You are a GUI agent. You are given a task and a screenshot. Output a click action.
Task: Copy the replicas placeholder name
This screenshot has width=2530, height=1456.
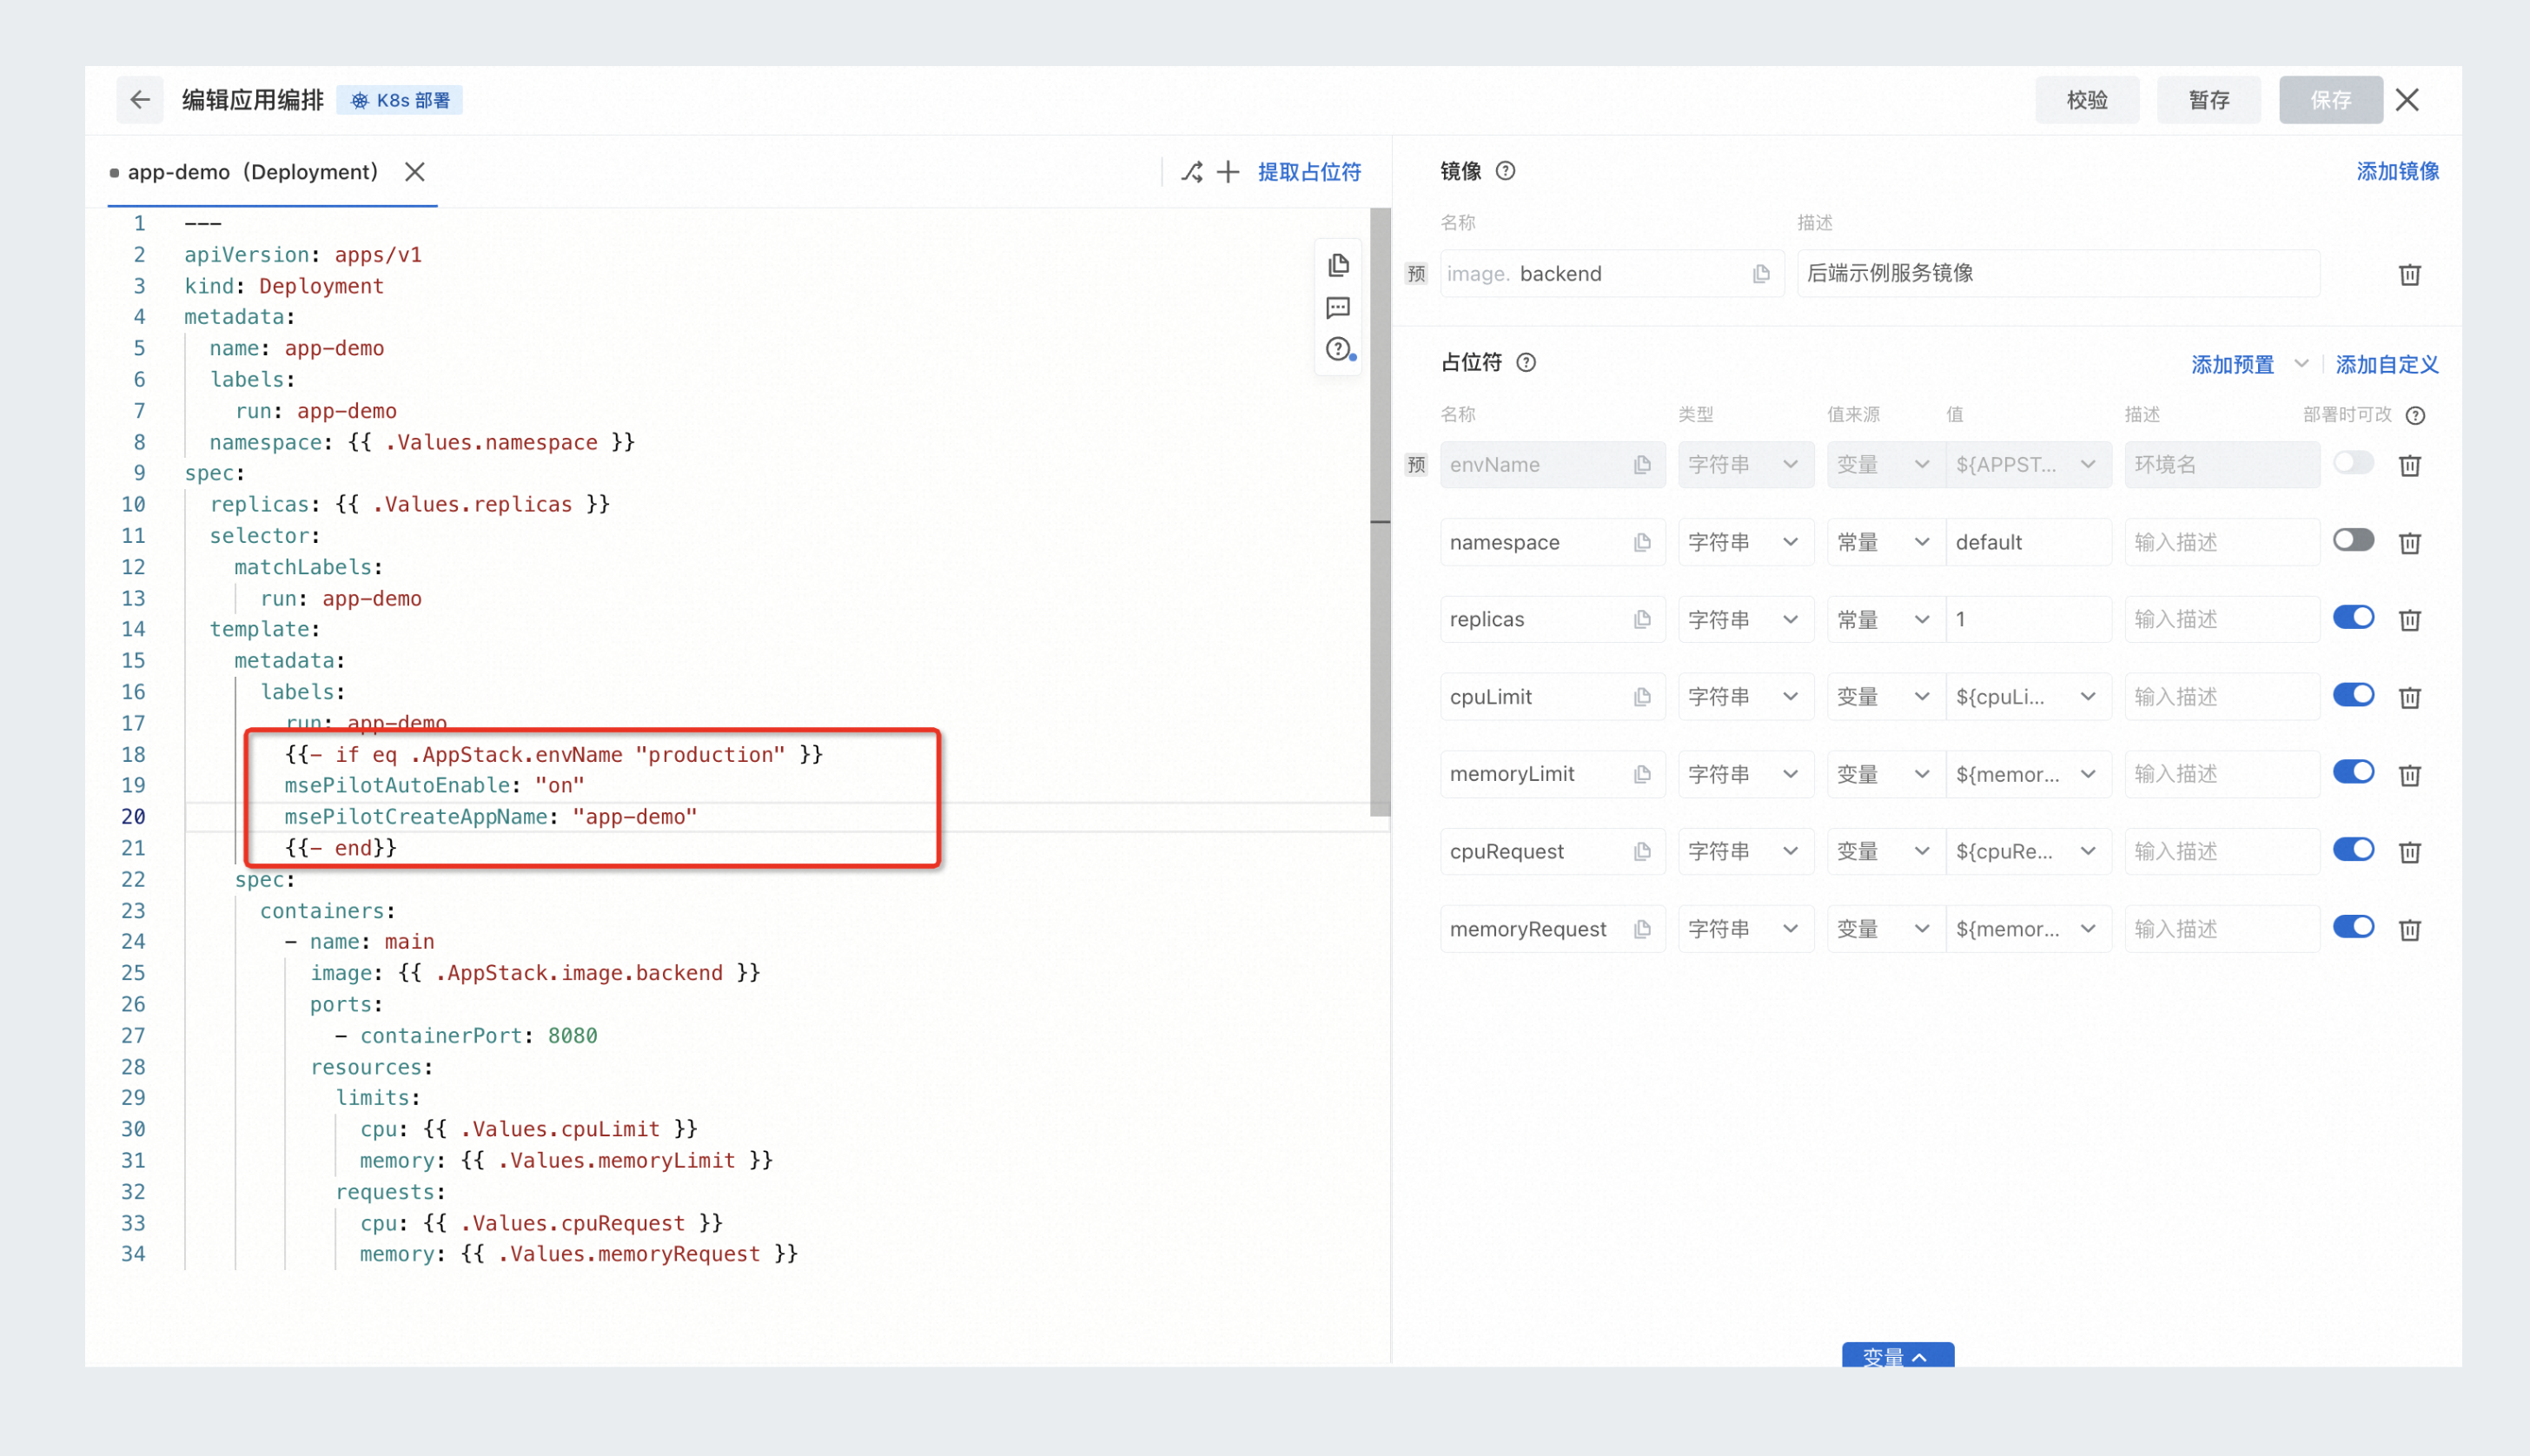click(x=1642, y=620)
